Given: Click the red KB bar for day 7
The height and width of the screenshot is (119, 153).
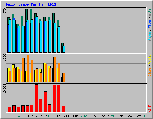Looking at the screenshot, I should coord(36,98).
